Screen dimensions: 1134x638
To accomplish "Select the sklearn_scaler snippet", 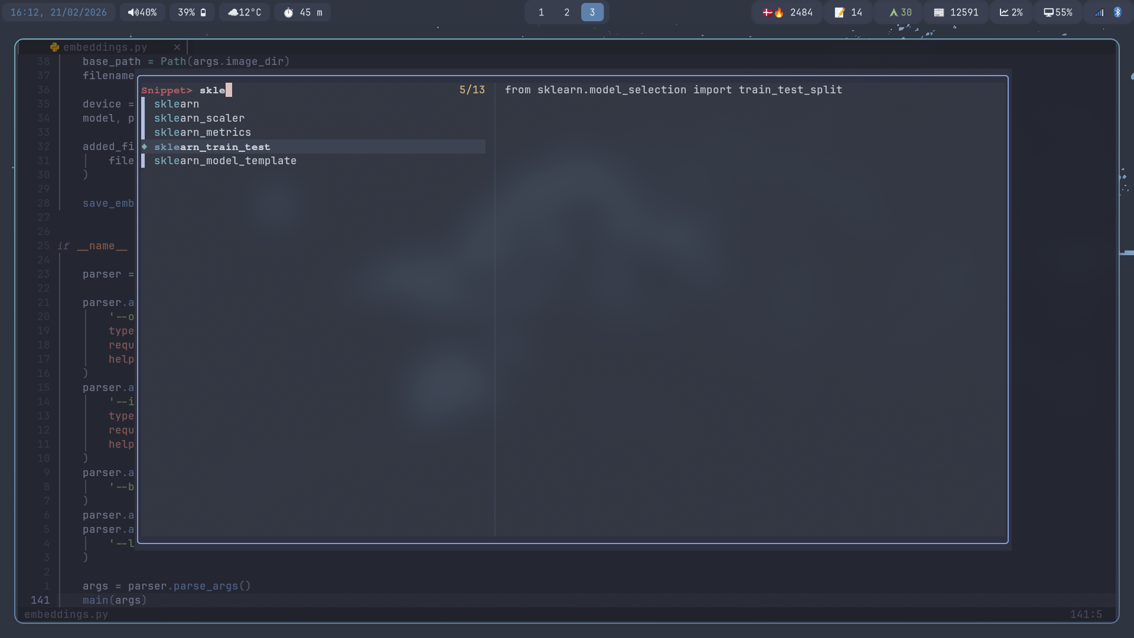I will (x=199, y=118).
